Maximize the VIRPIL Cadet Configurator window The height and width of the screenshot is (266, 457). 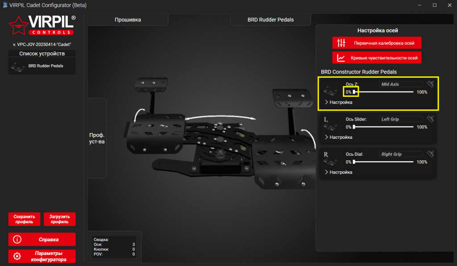tap(435, 5)
